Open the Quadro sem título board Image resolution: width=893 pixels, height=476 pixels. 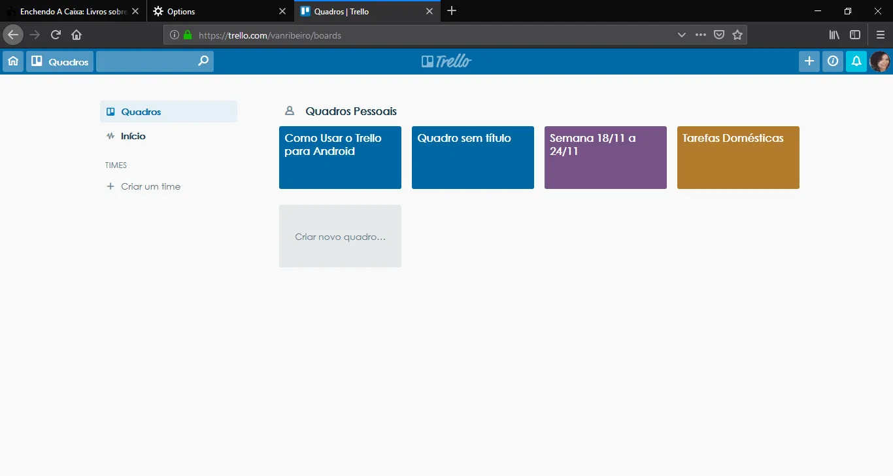coord(473,158)
